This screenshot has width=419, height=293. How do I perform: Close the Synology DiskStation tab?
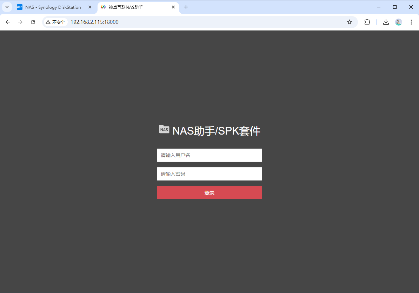(x=90, y=7)
